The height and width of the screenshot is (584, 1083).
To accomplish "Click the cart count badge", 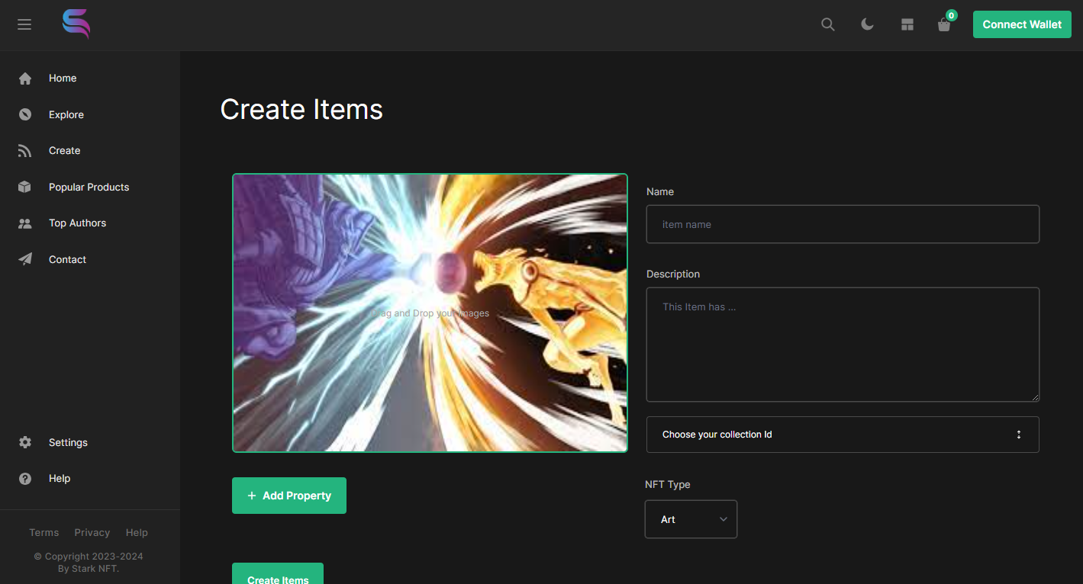I will click(951, 15).
